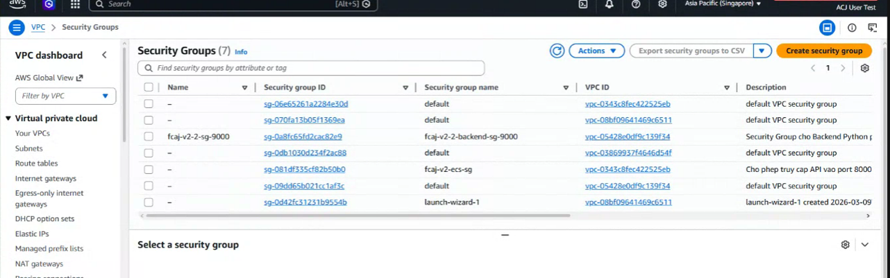Click the search magnifier icon in top bar
Screen dimensions: 890x278
tap(100, 4)
